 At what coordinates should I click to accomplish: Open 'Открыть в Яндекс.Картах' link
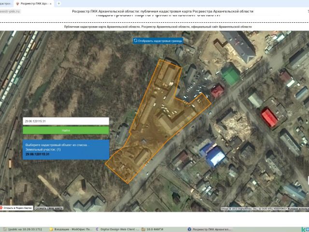pos(16,208)
